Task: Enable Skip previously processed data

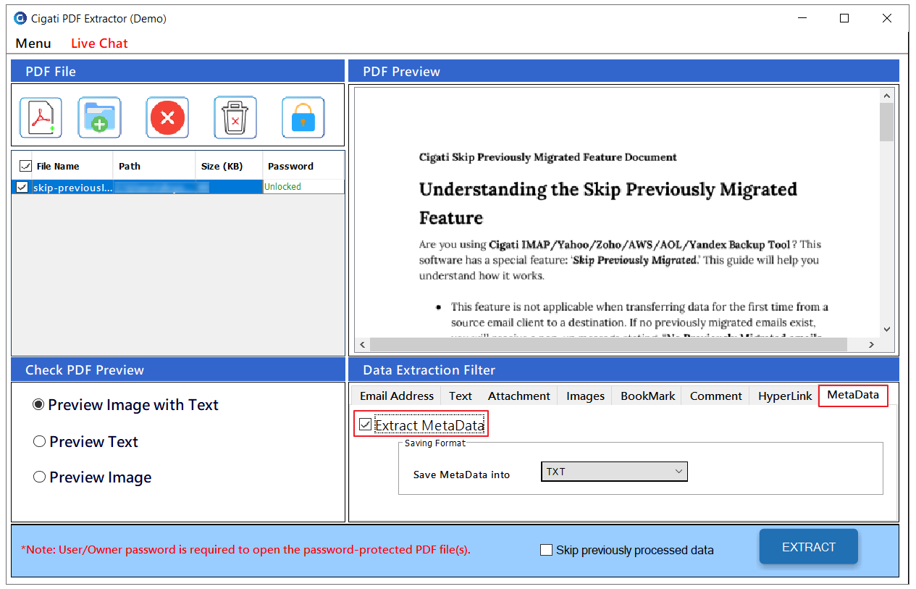Action: click(547, 551)
